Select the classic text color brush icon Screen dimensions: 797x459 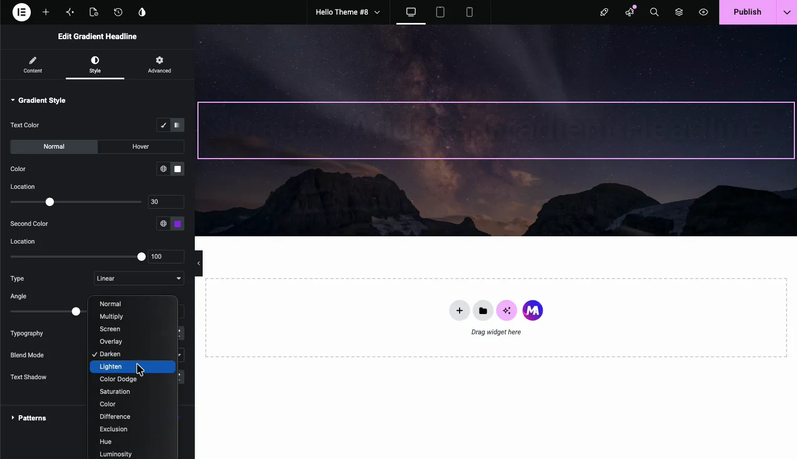pos(163,125)
